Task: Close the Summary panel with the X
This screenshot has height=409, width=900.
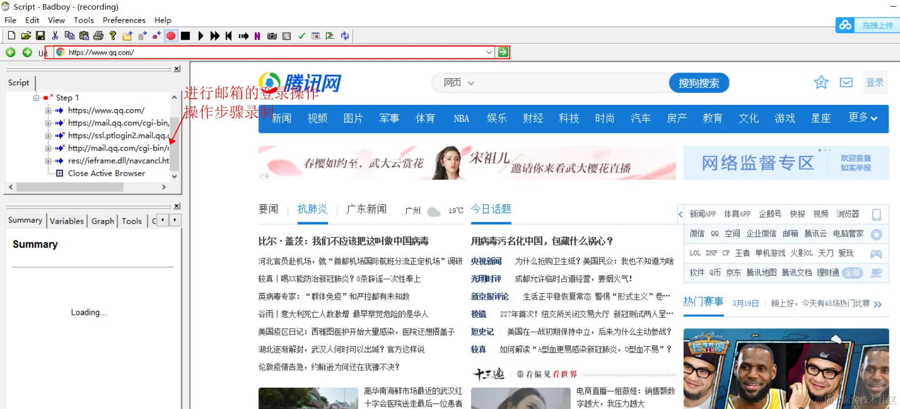Action: click(x=177, y=206)
